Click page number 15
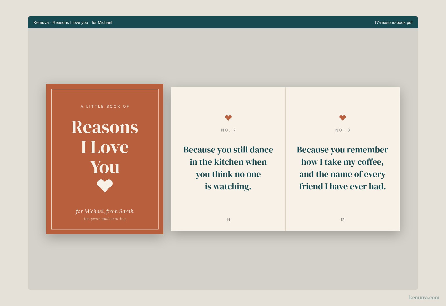 pyautogui.click(x=343, y=219)
